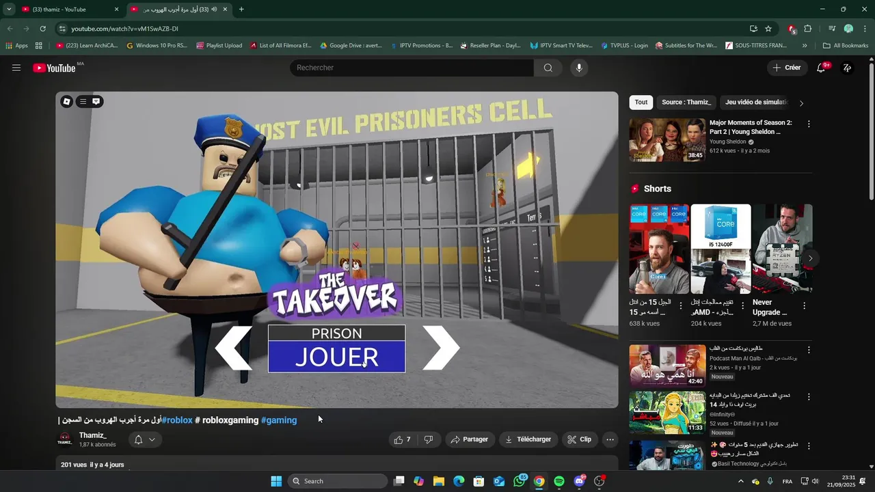This screenshot has width=875, height=492.
Task: Open the player's comment bubble icon
Action: [x=96, y=101]
